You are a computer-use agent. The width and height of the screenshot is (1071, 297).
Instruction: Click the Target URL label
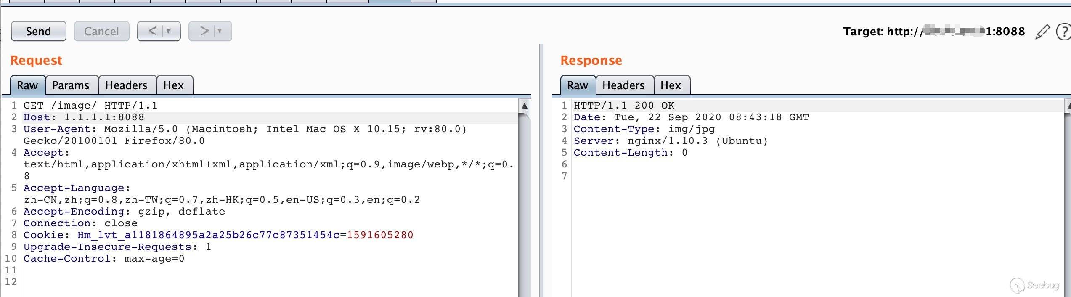pos(934,32)
